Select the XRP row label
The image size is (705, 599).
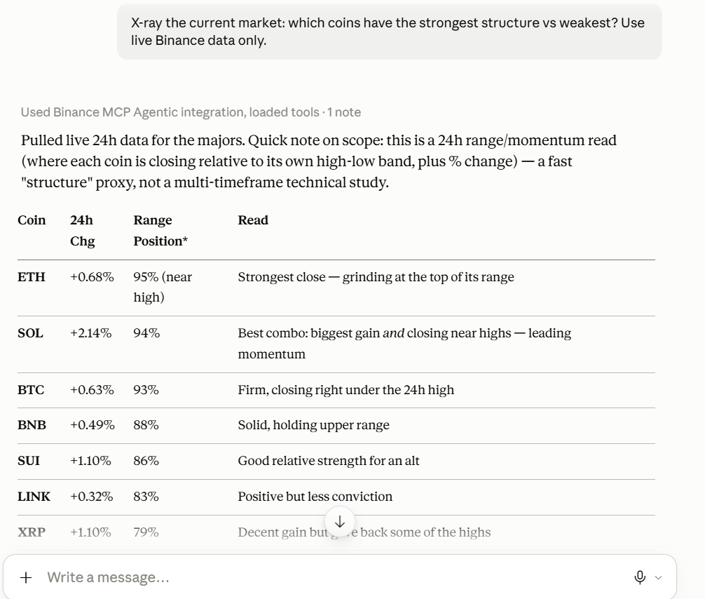pyautogui.click(x=32, y=532)
